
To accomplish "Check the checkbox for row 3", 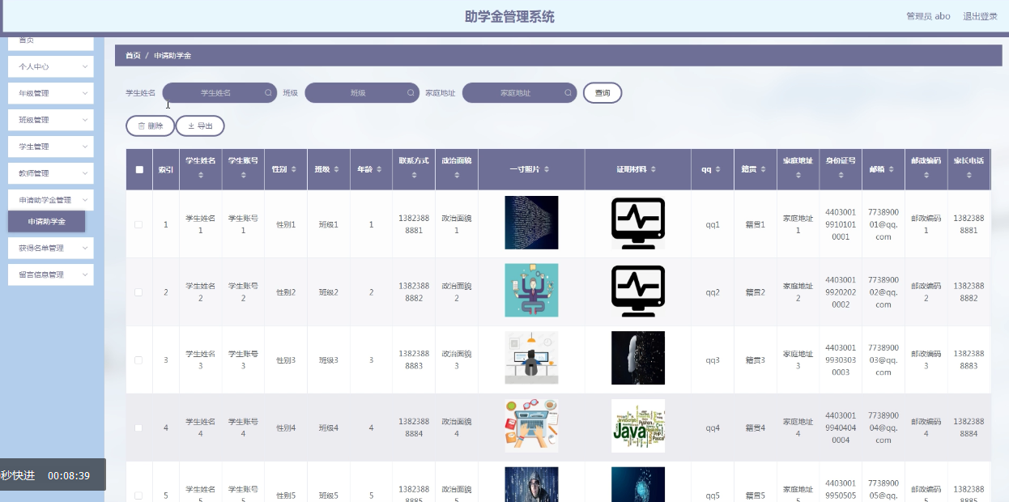I will (x=138, y=360).
